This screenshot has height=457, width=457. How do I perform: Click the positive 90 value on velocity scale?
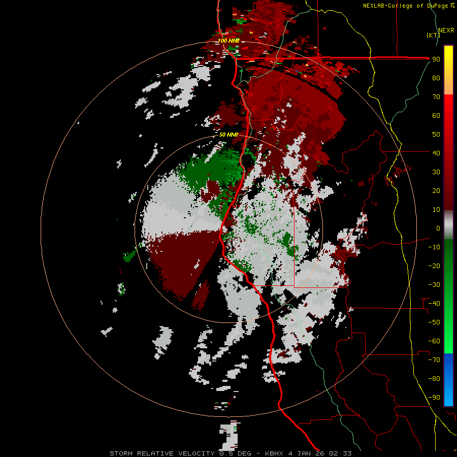coord(436,59)
